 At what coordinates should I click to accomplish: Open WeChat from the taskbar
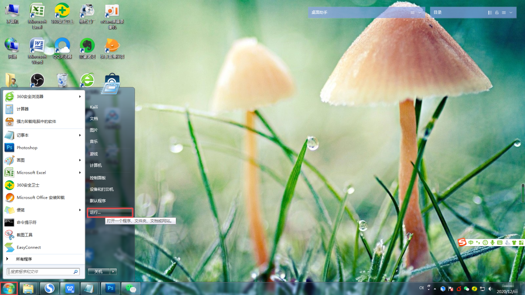[129, 288]
